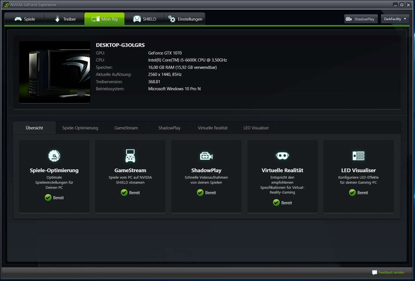Click the Spiele-Optimierung gauge icon
This screenshot has height=281, width=415.
pyautogui.click(x=54, y=156)
